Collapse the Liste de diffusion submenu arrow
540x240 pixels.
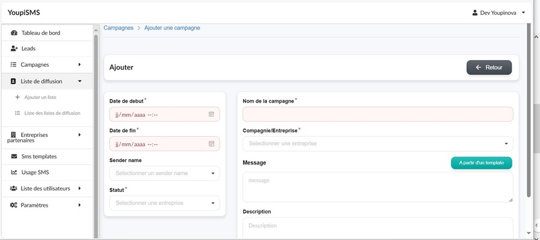tap(80, 81)
